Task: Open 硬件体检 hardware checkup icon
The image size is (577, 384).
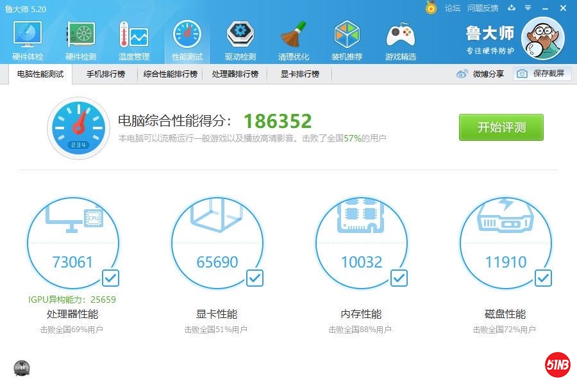Action: (x=28, y=40)
